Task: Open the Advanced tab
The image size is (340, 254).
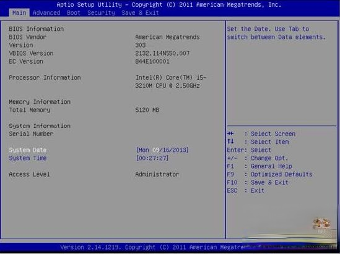Action: pos(46,13)
